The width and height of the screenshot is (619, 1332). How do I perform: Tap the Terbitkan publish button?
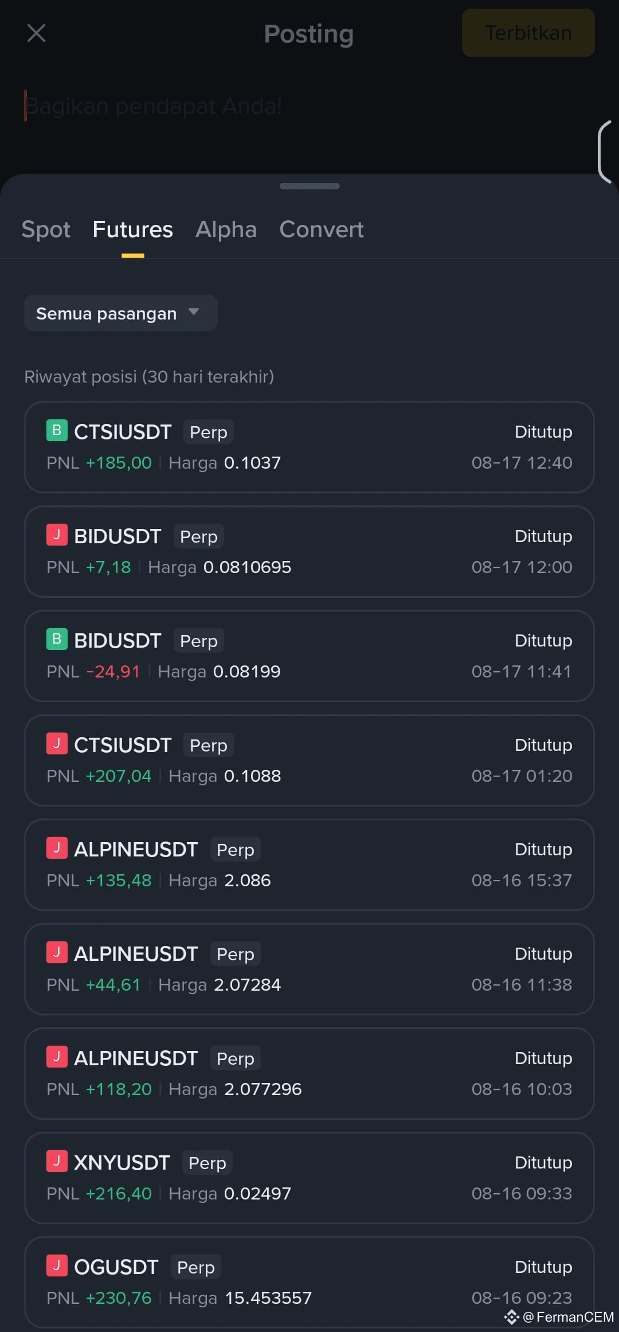click(x=528, y=33)
